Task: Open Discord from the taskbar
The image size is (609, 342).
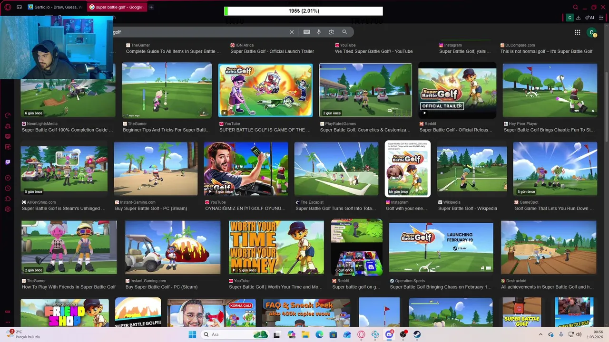Action: pos(390,334)
